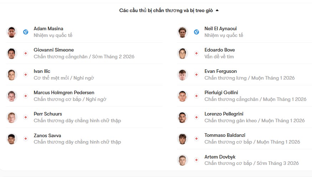The width and height of the screenshot is (312, 177).
Task: Click the injury cross icon beside Giovanni Simeone
Action: [26, 53]
